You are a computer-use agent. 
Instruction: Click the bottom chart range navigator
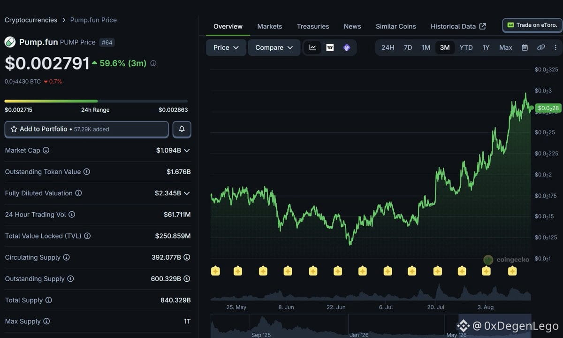371,326
